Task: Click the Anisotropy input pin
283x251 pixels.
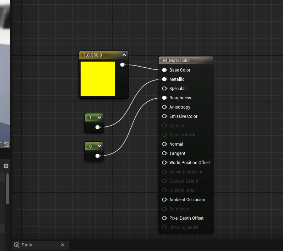Action: [x=165, y=107]
